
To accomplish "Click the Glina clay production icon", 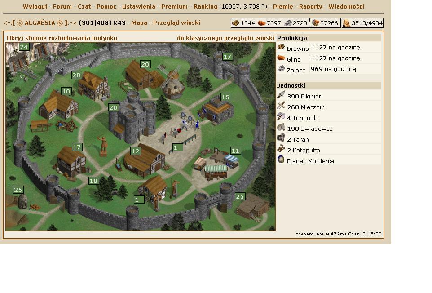I will click(281, 58).
